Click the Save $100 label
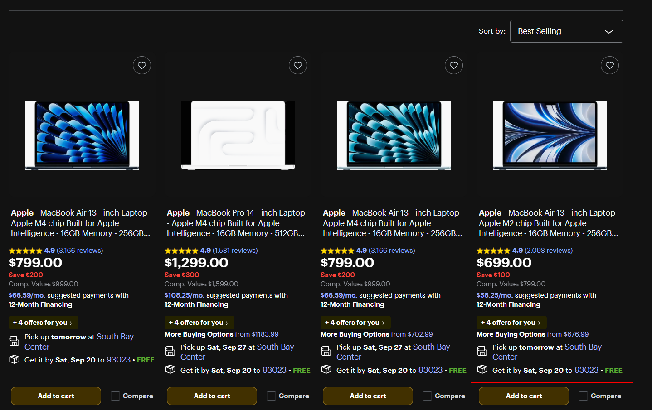652x410 pixels. (493, 275)
